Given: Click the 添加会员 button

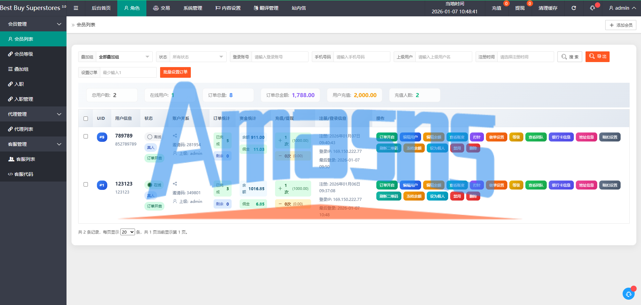Looking at the screenshot, I should 621,25.
